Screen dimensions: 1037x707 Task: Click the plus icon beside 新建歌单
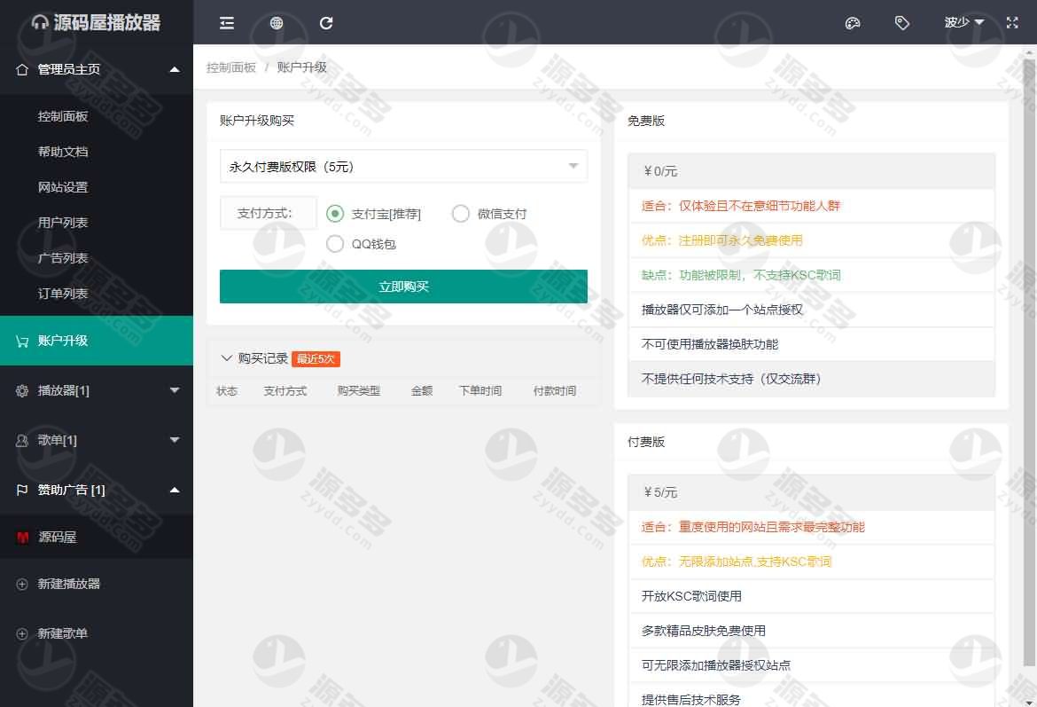(x=22, y=633)
